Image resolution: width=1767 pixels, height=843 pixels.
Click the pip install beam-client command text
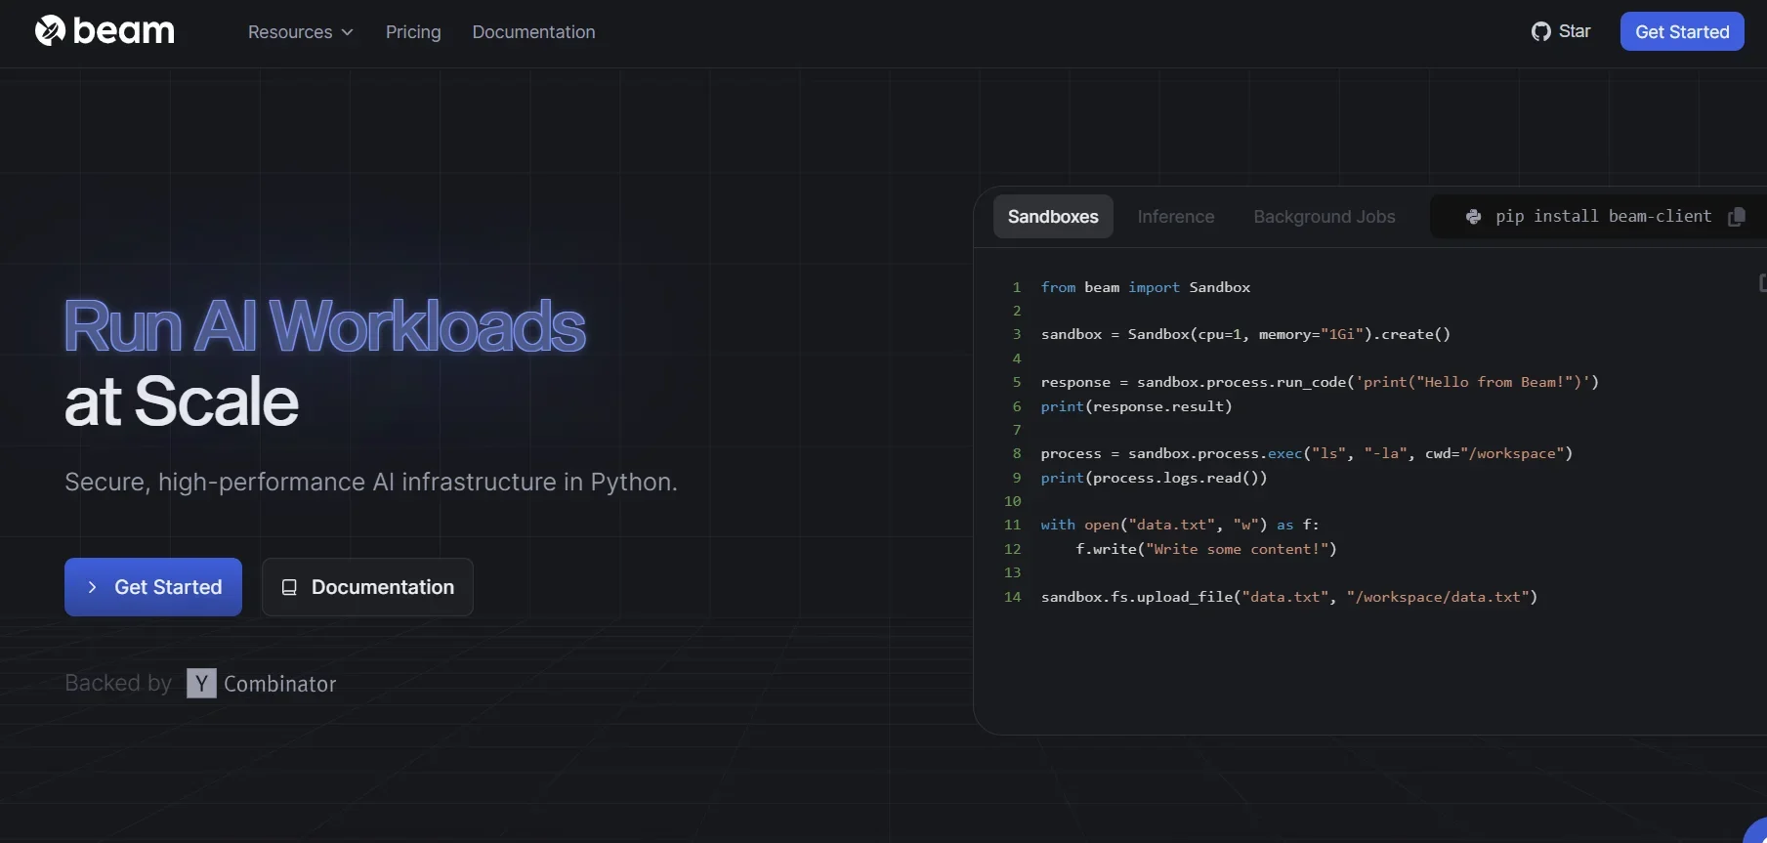[x=1603, y=217]
